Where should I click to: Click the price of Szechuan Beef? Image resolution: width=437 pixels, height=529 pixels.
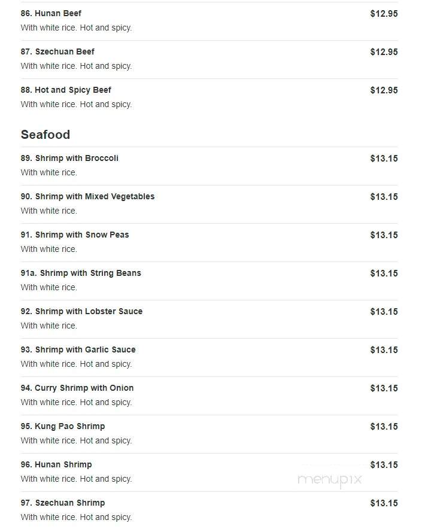click(384, 52)
